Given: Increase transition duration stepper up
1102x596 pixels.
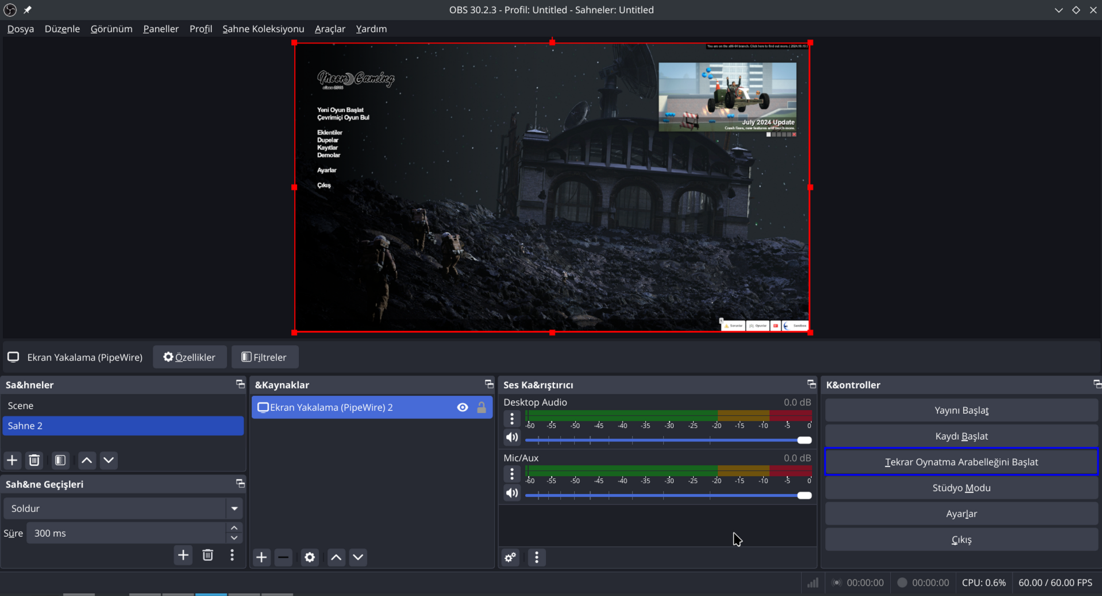Looking at the screenshot, I should [x=234, y=528].
